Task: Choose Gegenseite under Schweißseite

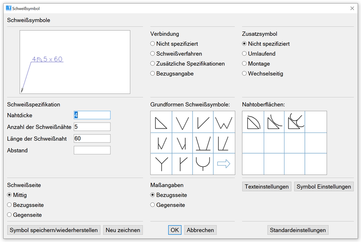Action: [x=10, y=215]
